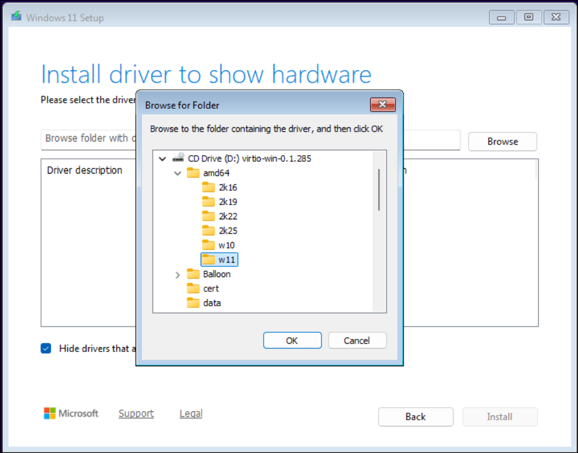
Task: Click the Browse button in Setup window
Action: [x=502, y=141]
